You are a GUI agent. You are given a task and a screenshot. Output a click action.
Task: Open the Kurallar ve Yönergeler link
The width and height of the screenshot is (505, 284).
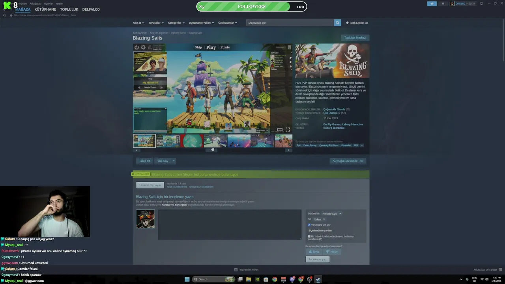coord(174,205)
